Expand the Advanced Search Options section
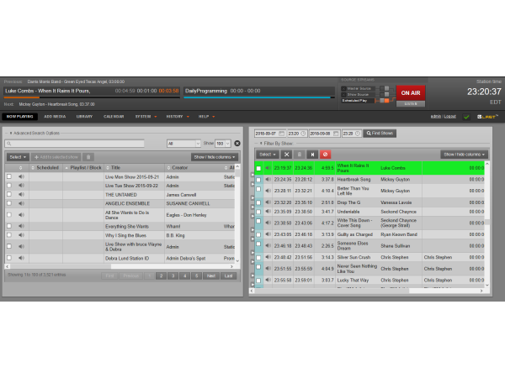 35,133
